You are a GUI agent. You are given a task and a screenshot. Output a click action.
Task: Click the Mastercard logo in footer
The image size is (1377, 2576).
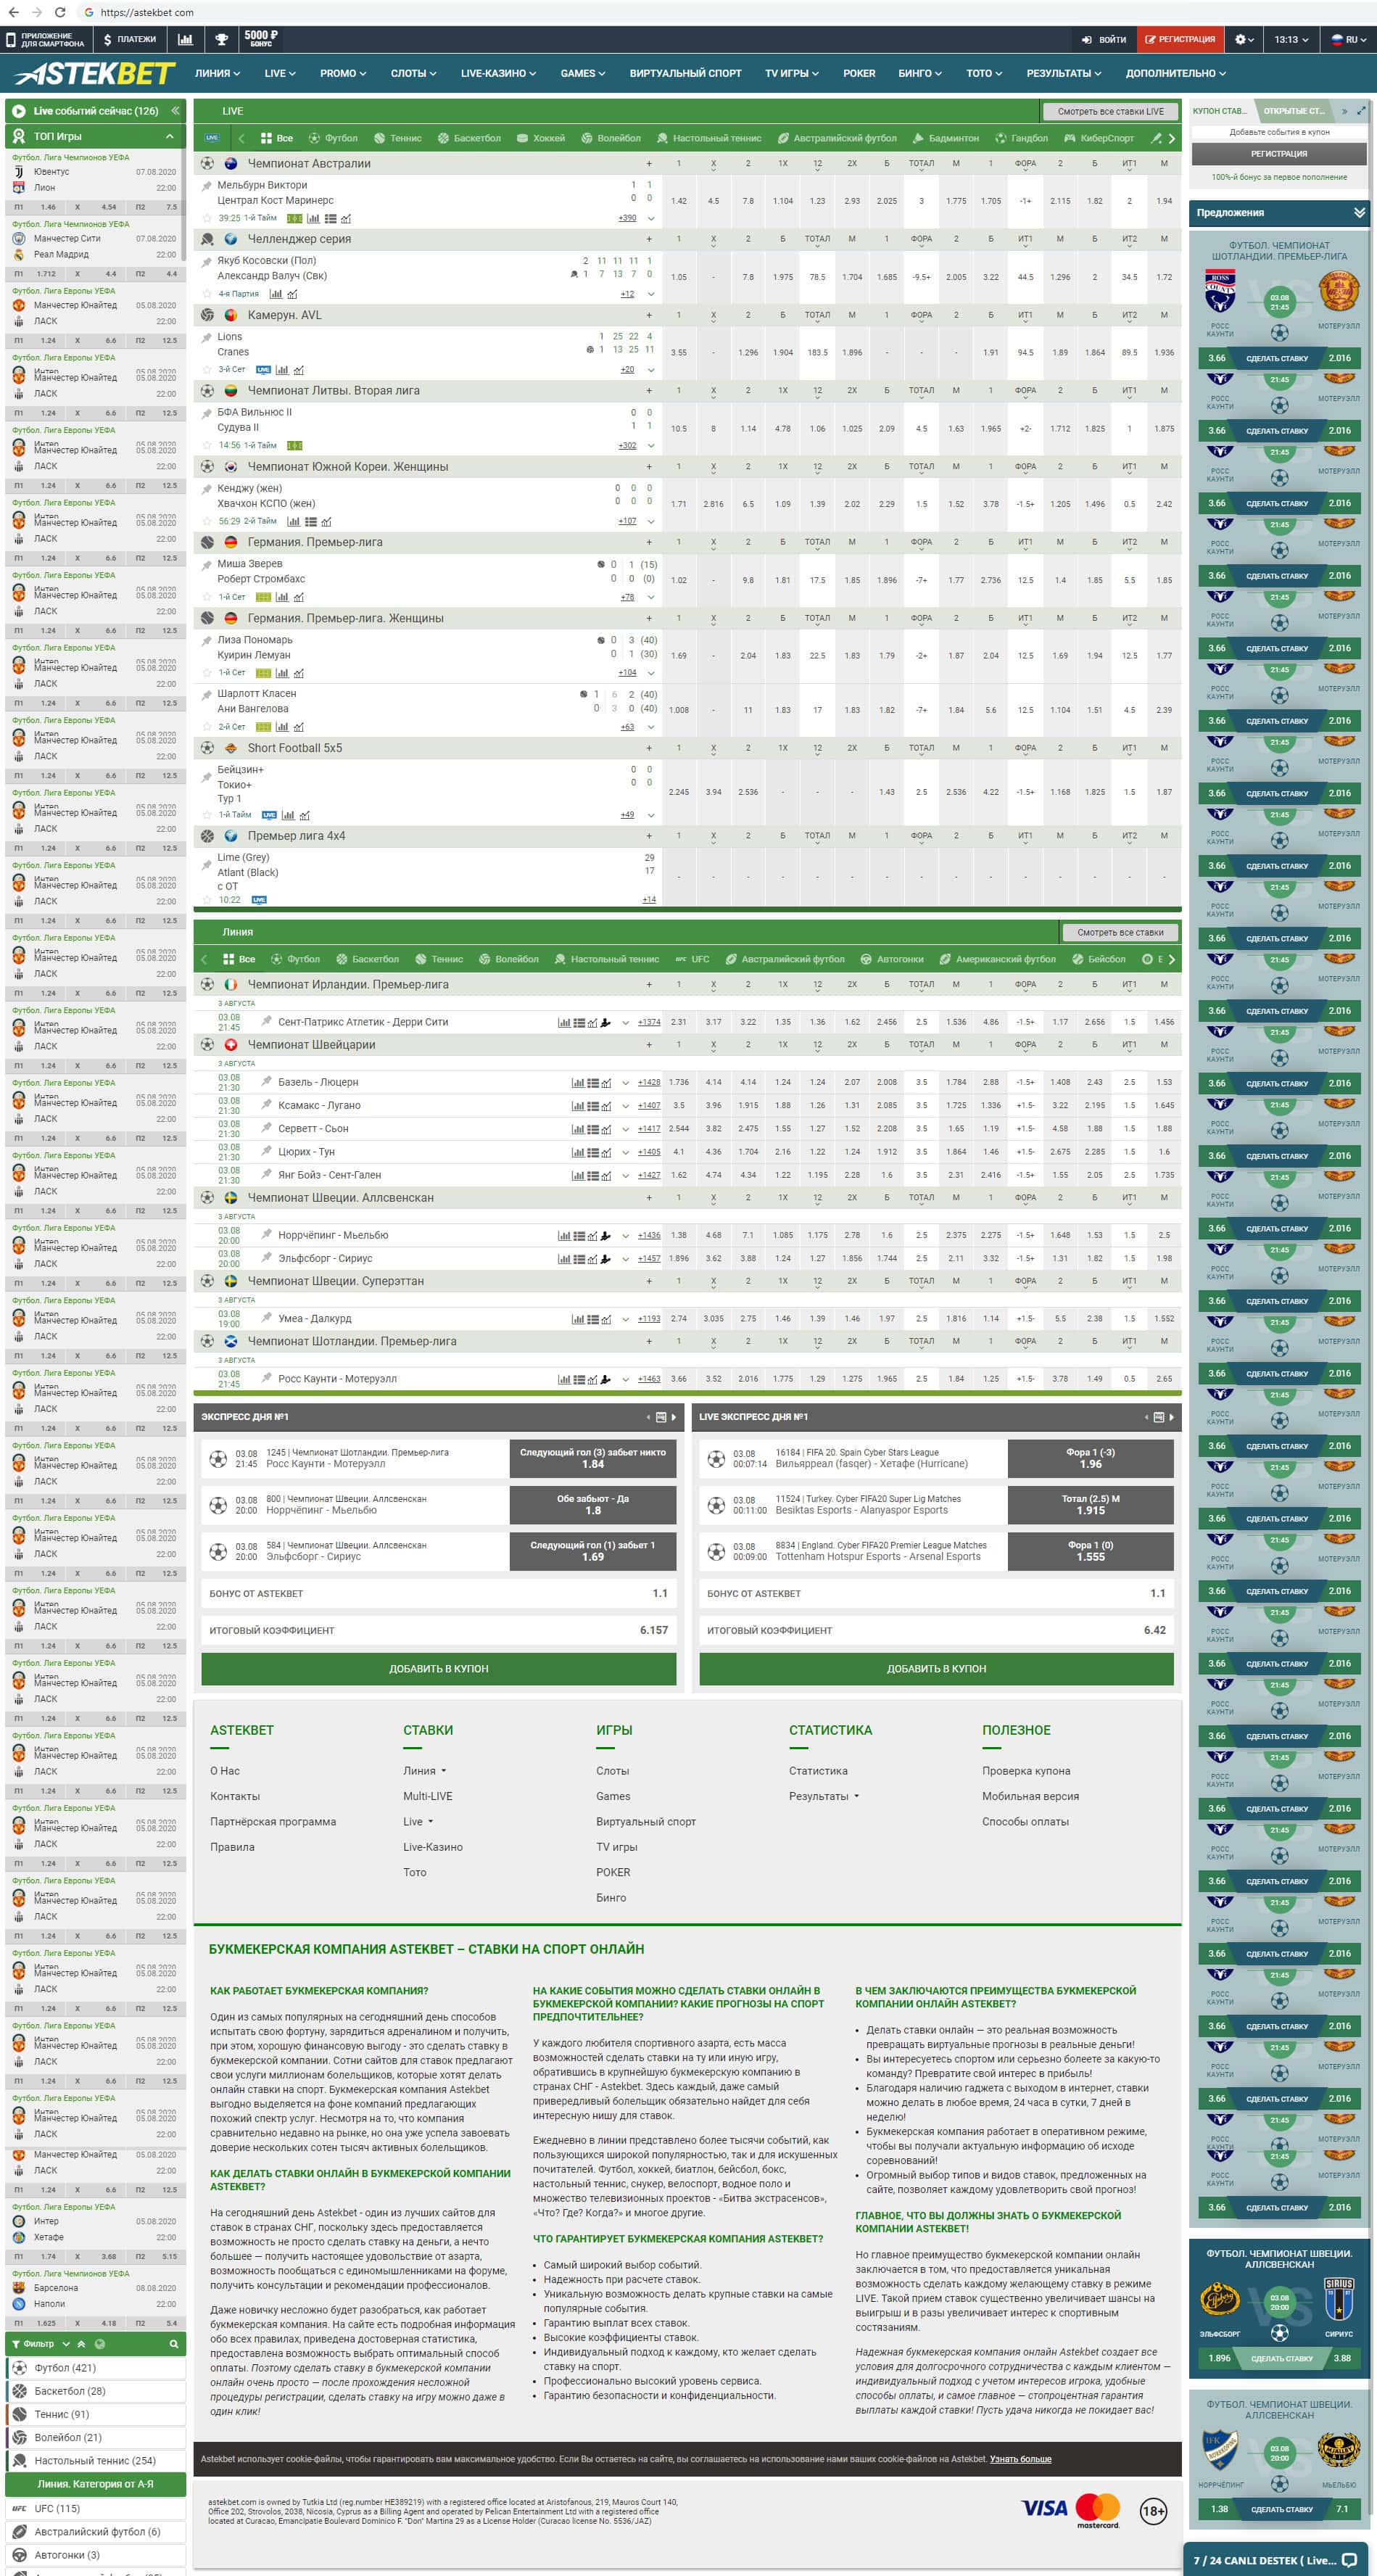1097,2510
